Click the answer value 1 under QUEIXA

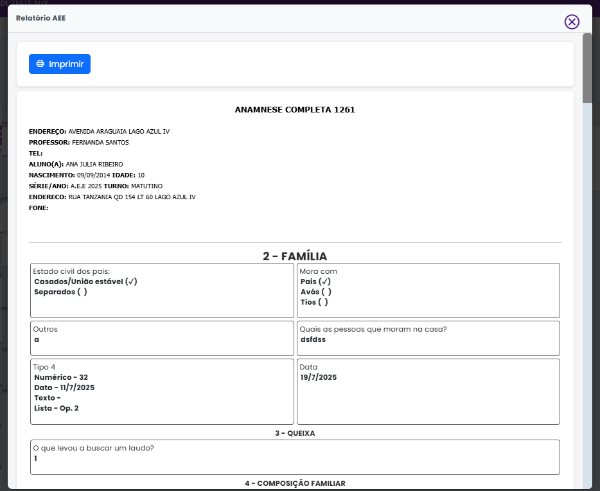pos(35,458)
